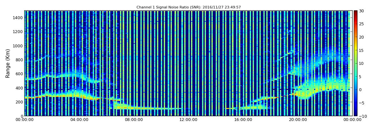Click the 200 range tick label

point(19,102)
